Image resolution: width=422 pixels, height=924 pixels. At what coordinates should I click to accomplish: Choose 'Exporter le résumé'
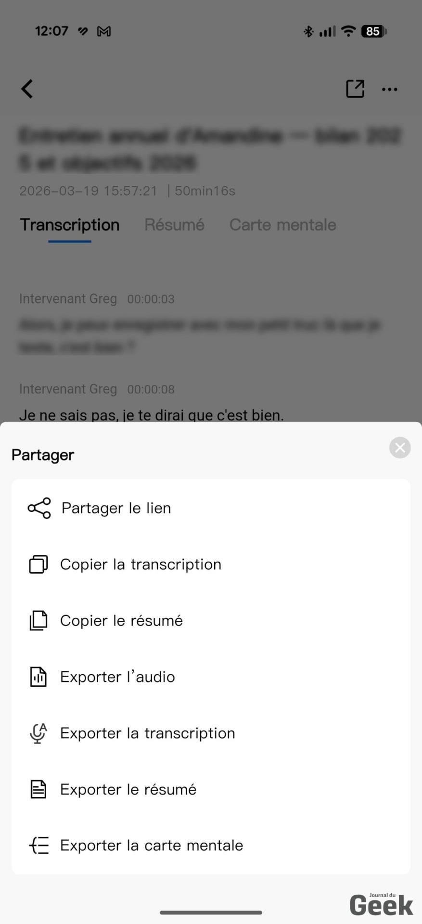(x=128, y=790)
